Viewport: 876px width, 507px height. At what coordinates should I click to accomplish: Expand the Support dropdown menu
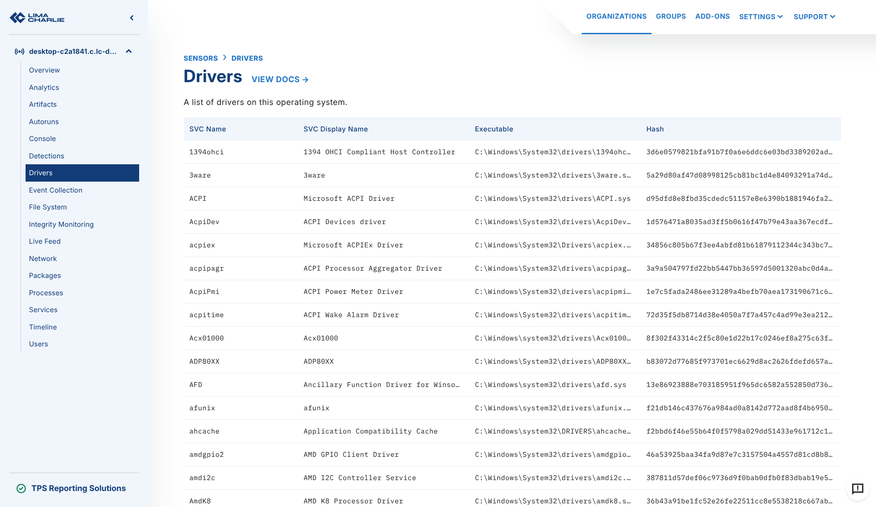[814, 17]
